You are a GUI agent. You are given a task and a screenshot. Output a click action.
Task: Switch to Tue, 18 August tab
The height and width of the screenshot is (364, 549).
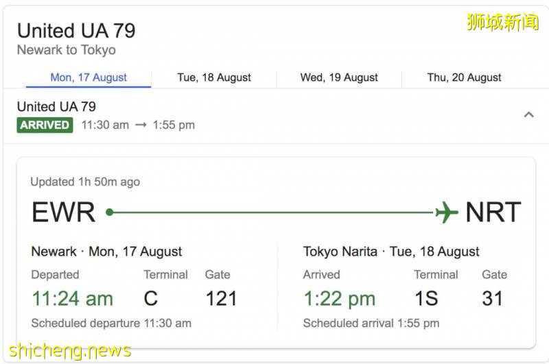pyautogui.click(x=214, y=77)
